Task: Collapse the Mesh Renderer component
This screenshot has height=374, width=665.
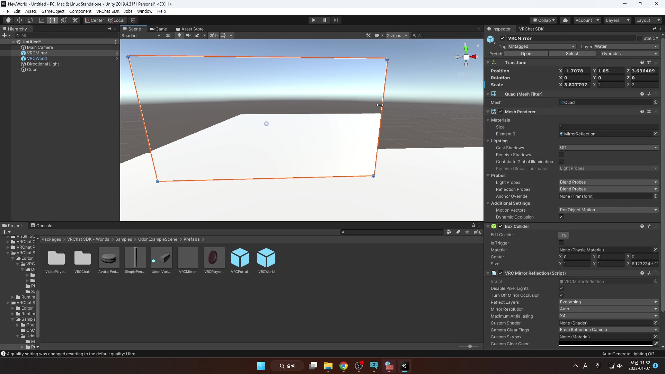Action: (x=488, y=112)
